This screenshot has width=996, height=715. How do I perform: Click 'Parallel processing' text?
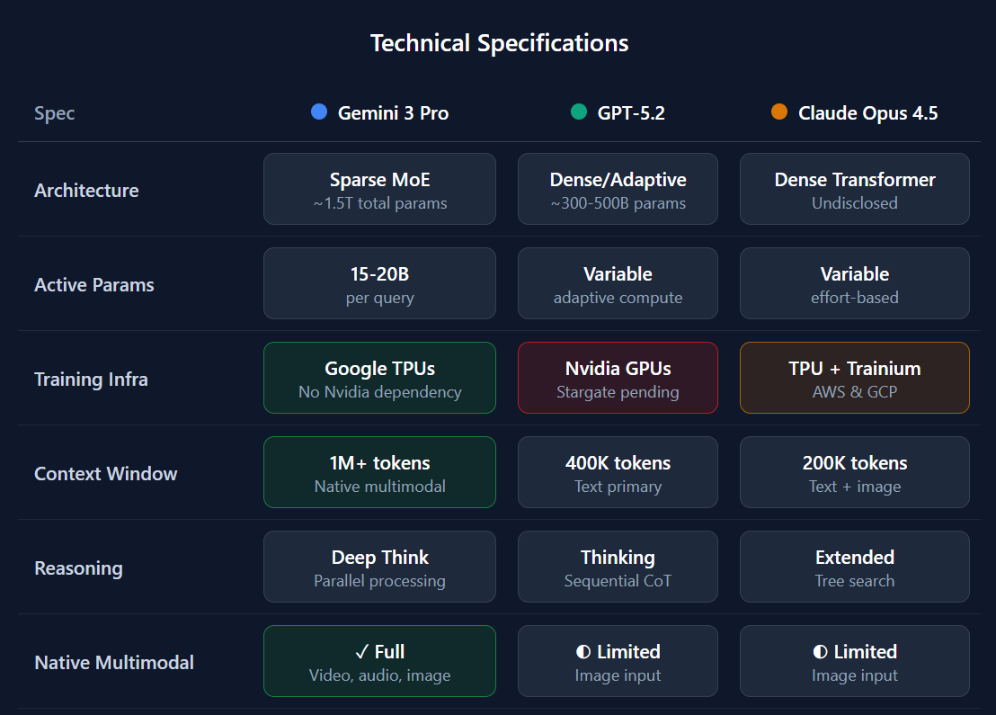coord(380,581)
